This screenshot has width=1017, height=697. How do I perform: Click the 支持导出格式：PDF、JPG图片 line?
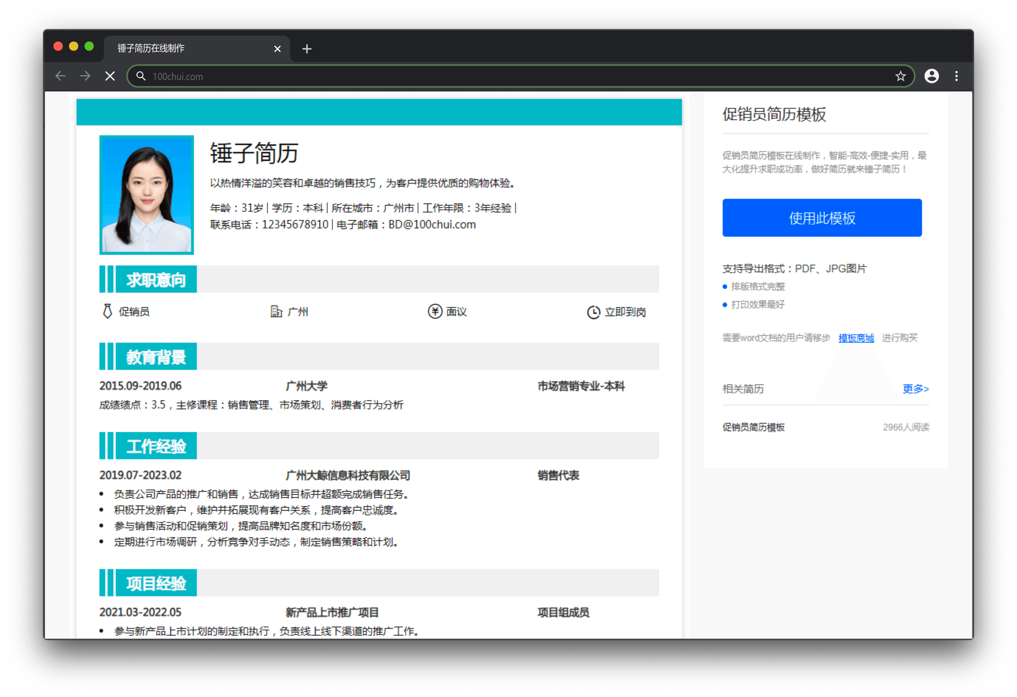click(x=794, y=268)
